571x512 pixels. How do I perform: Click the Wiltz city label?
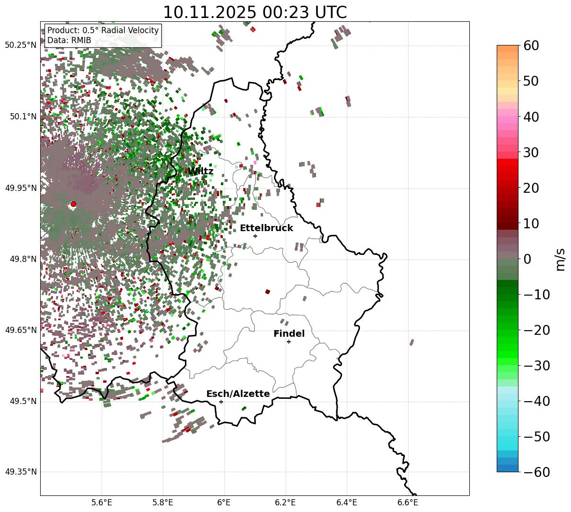(x=201, y=171)
